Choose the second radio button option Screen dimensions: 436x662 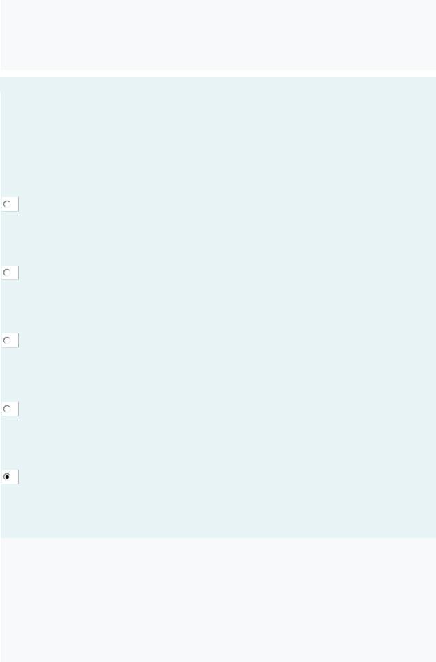[7, 273]
